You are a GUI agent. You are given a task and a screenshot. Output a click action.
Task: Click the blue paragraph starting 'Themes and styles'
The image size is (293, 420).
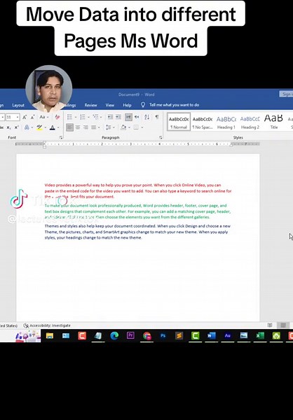click(x=137, y=232)
